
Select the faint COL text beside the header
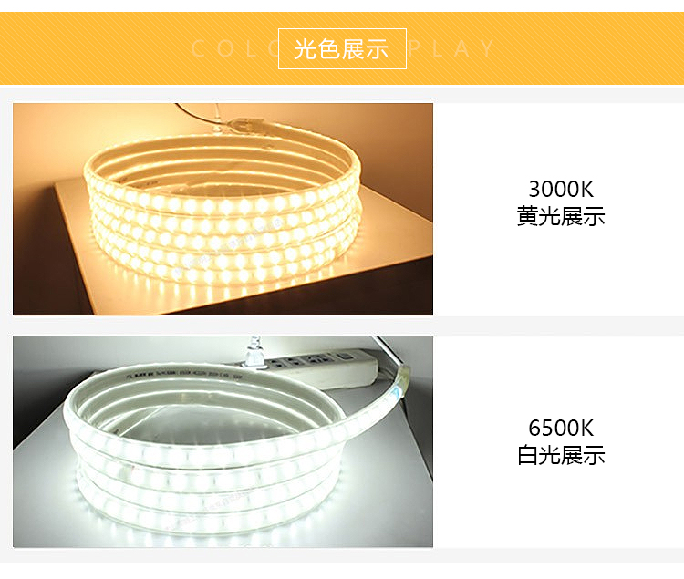coord(233,48)
